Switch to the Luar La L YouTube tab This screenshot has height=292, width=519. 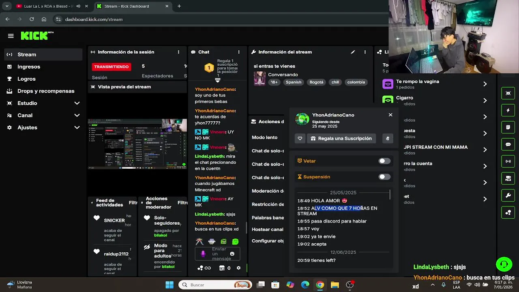point(52,6)
